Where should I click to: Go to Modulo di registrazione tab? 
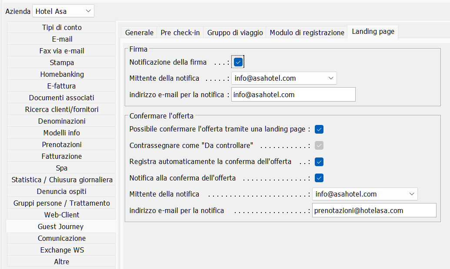pos(307,33)
